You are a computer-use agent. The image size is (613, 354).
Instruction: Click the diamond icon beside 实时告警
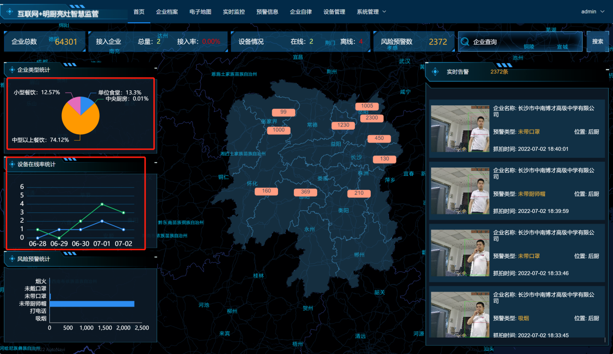[435, 72]
